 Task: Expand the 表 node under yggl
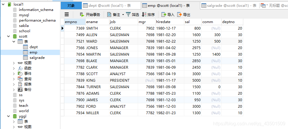click(14, 122)
